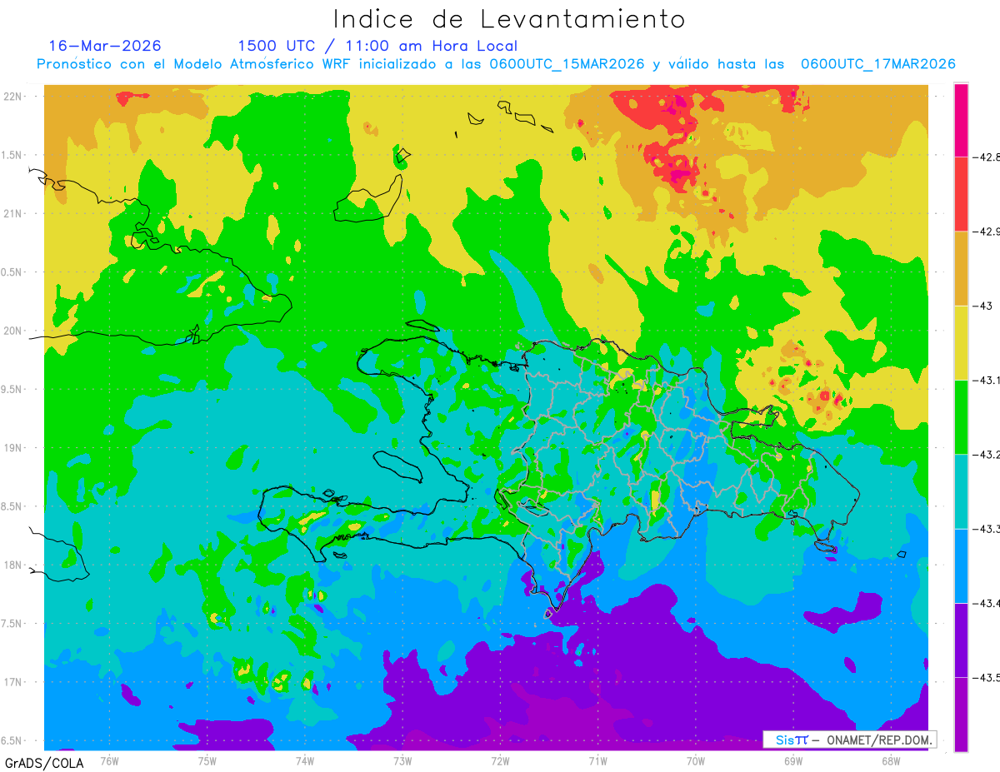Click the longitude label "68W"

[x=891, y=760]
